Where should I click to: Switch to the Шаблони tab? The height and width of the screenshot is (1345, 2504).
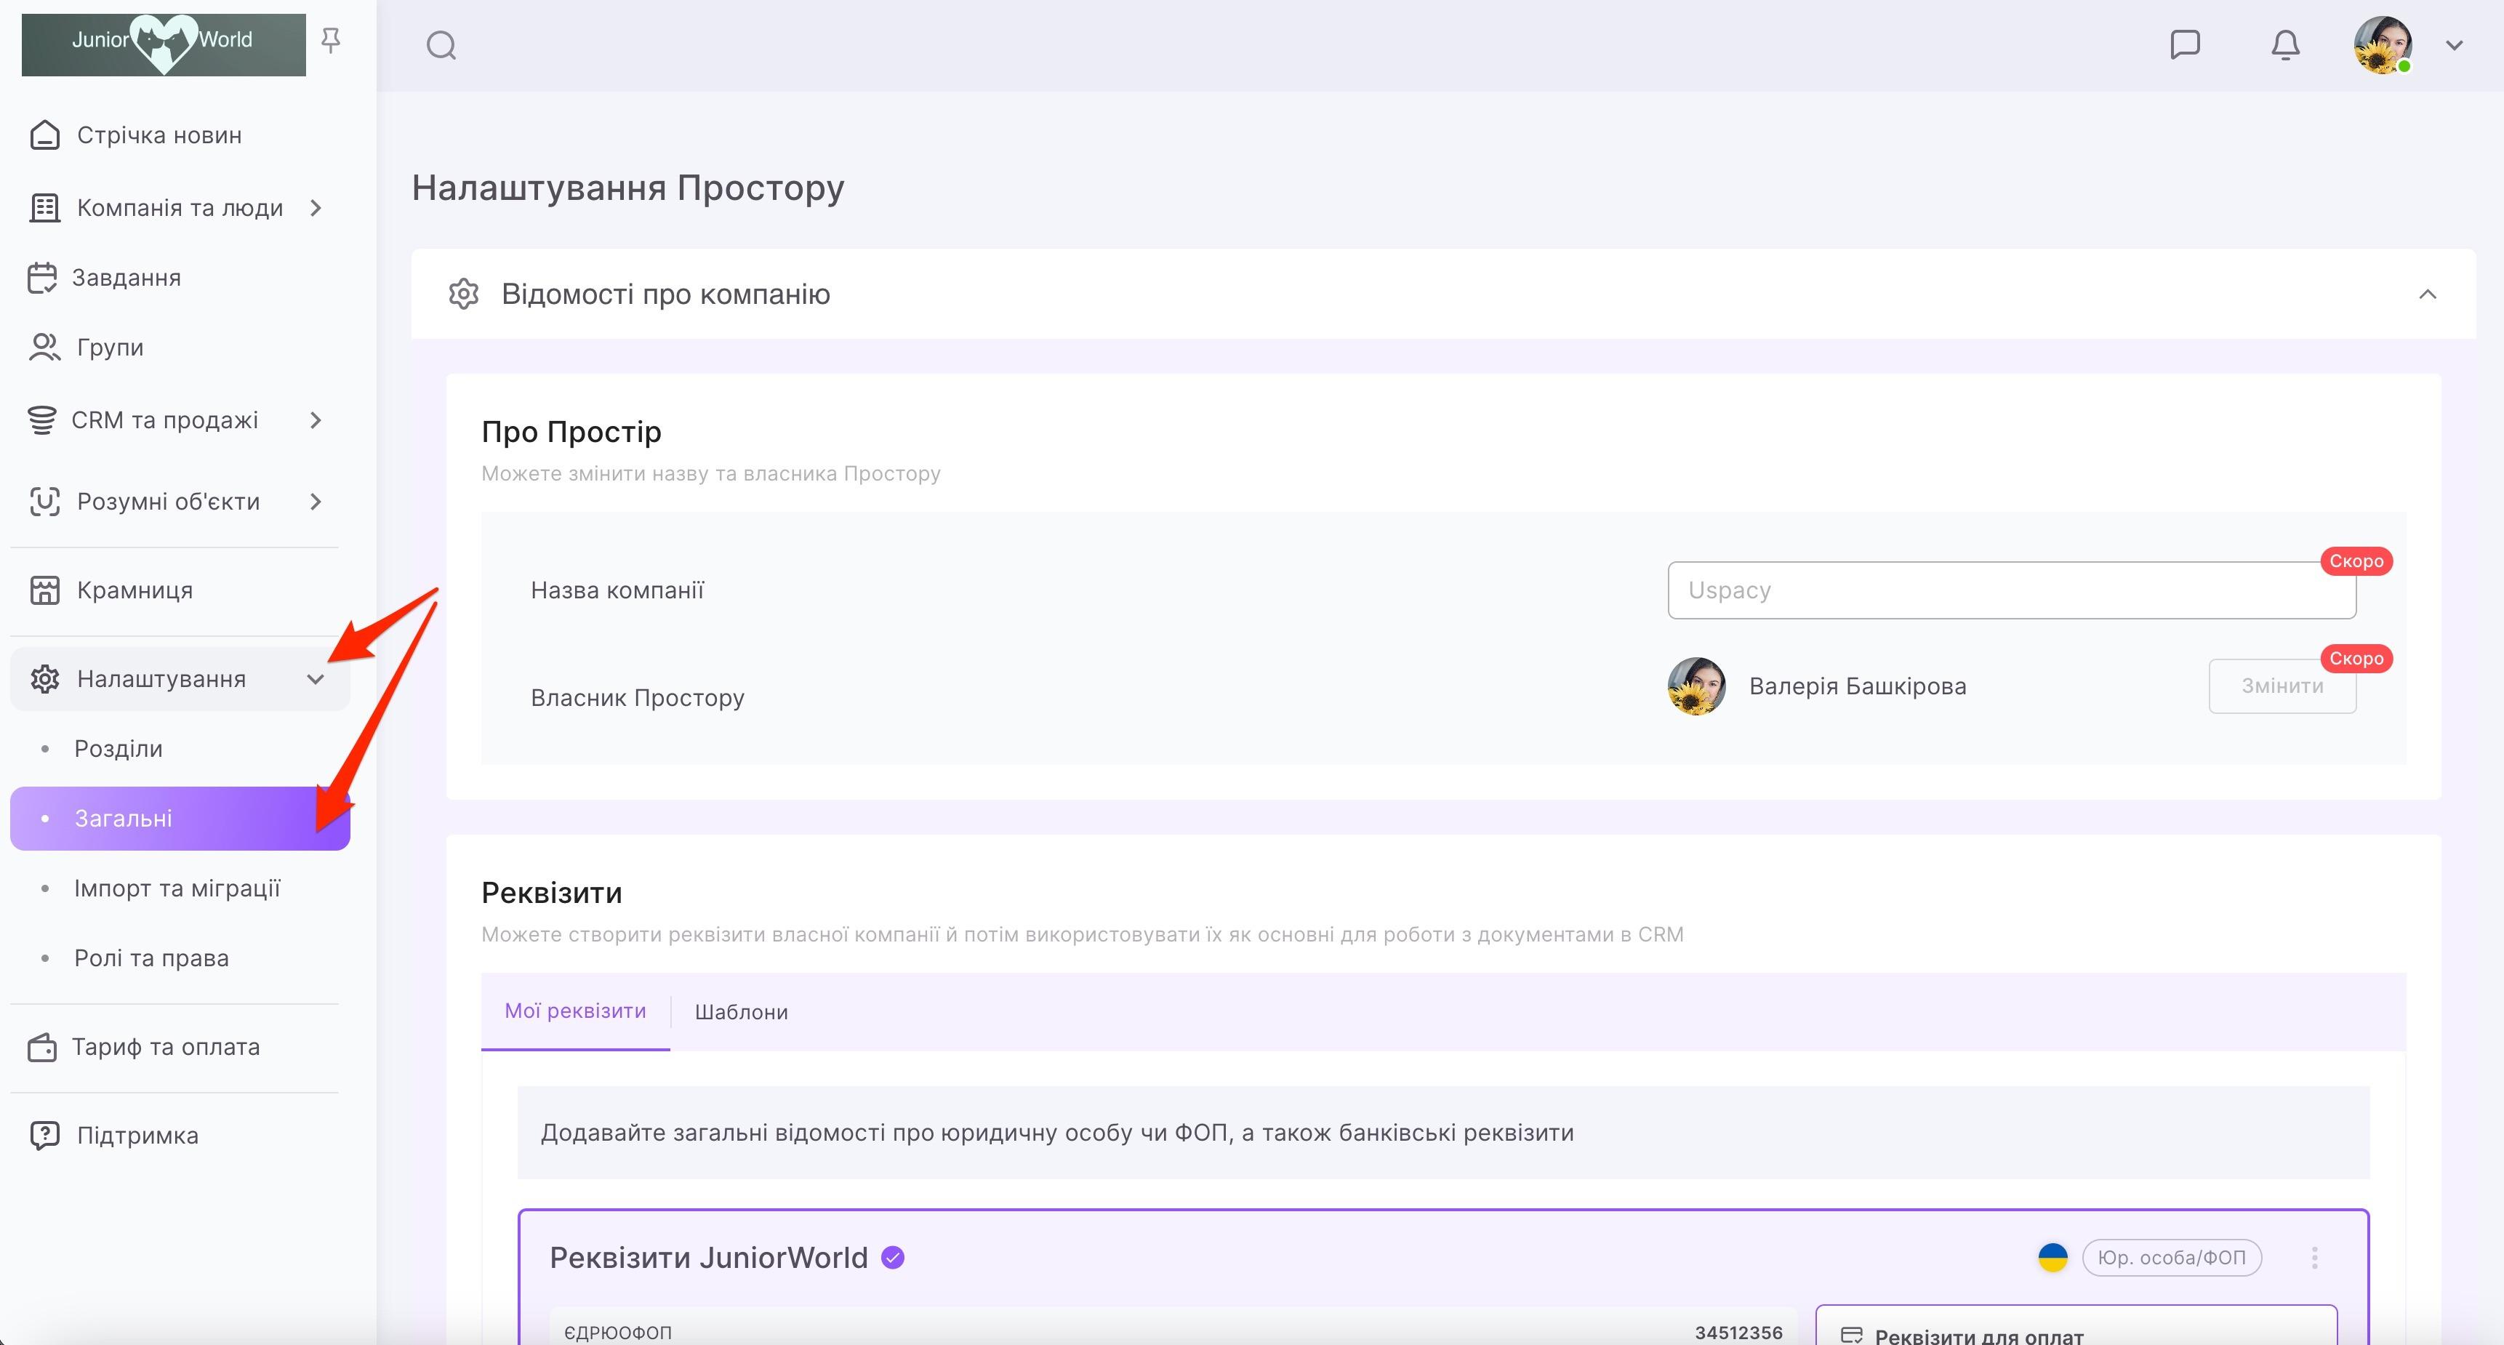[x=741, y=1012]
